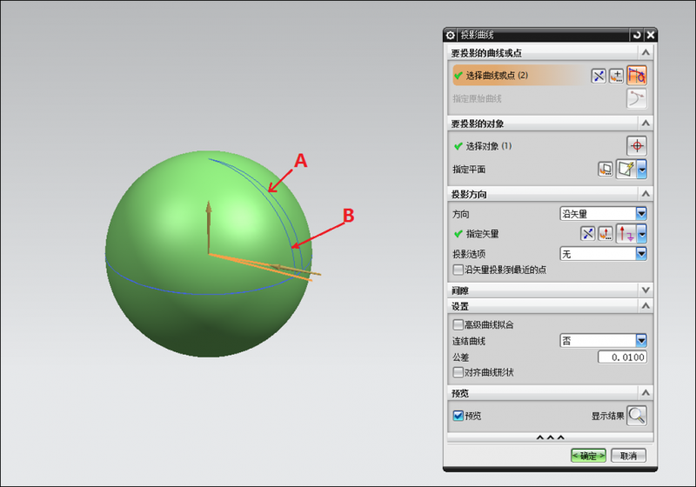Open the vector dialog icon beside 指定矢量
696x487 pixels.
coord(606,234)
